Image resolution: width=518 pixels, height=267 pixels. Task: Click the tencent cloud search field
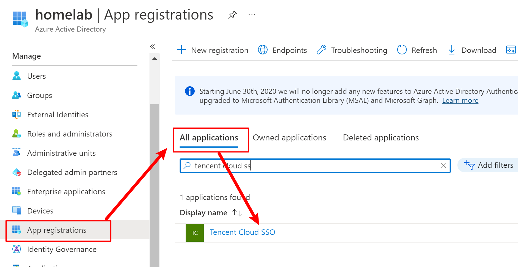[313, 166]
